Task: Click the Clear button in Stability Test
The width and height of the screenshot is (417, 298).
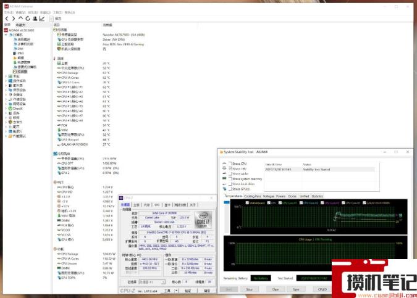Action: (x=276, y=289)
